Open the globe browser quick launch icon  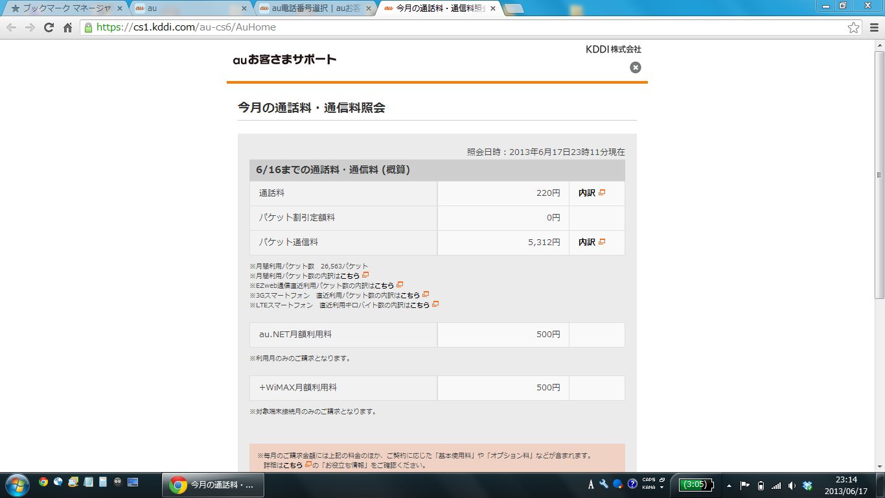58,482
